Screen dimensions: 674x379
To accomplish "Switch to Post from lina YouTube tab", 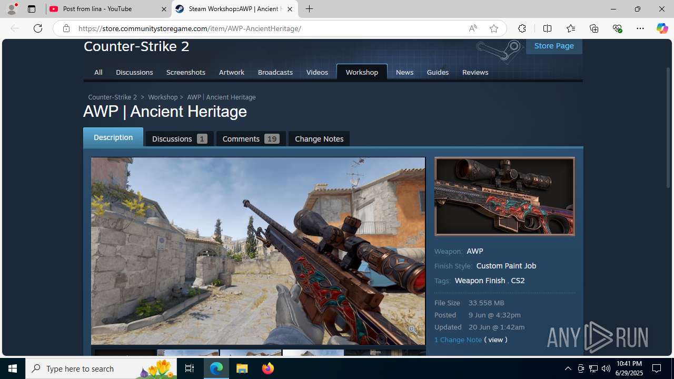I will click(108, 9).
